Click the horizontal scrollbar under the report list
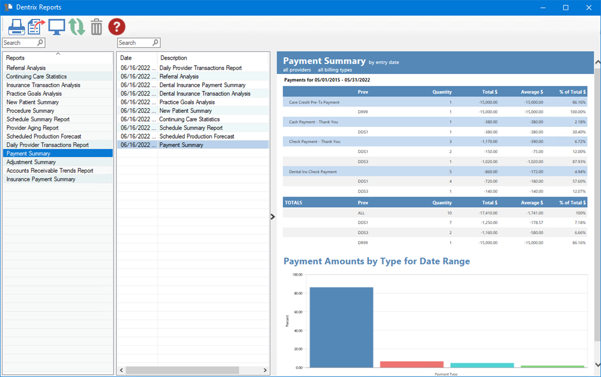 click(x=182, y=370)
